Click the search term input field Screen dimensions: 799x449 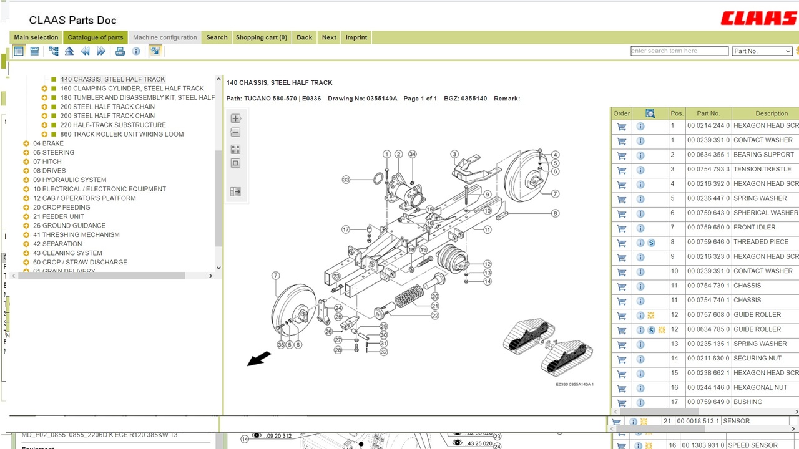tap(679, 51)
